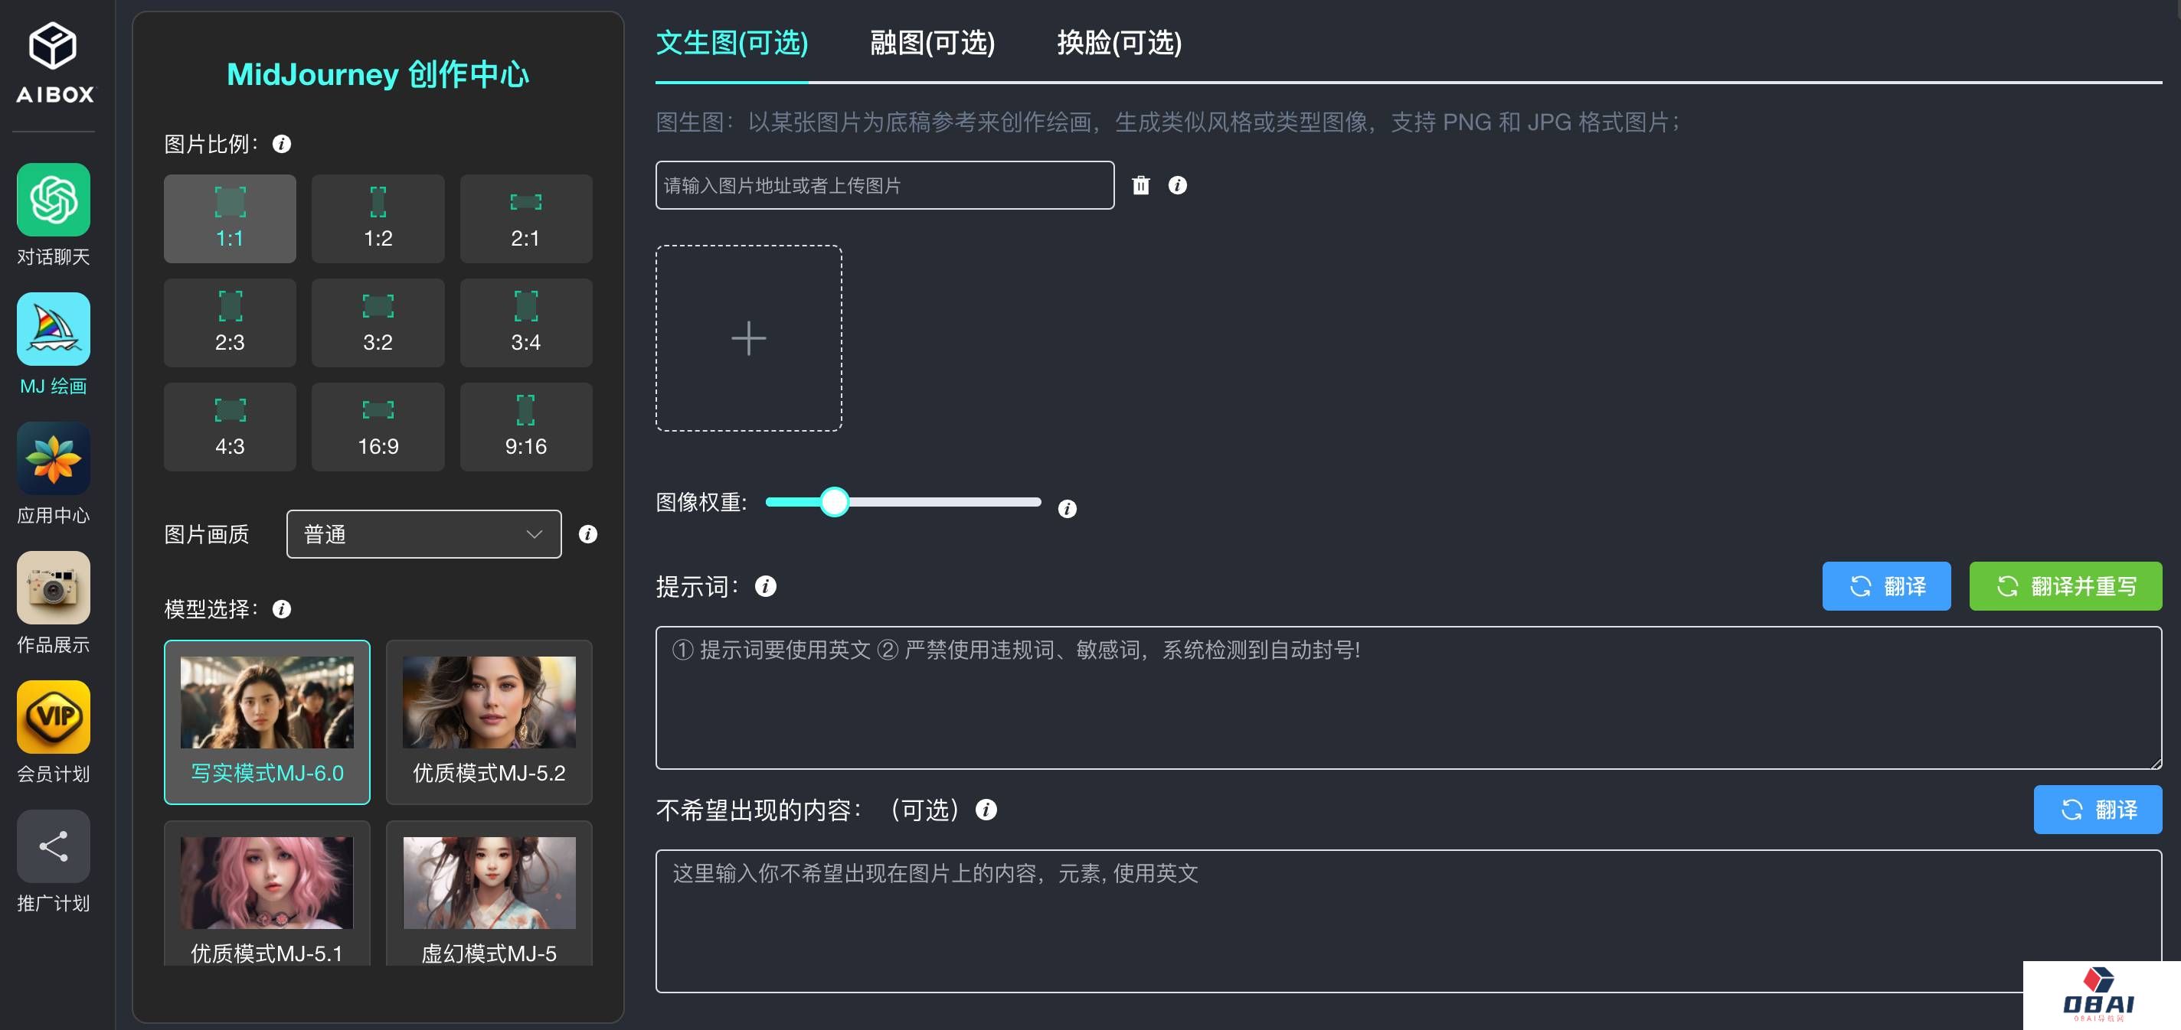The width and height of the screenshot is (2181, 1030).
Task: Switch to the 融图(可选) tab
Action: pos(932,42)
